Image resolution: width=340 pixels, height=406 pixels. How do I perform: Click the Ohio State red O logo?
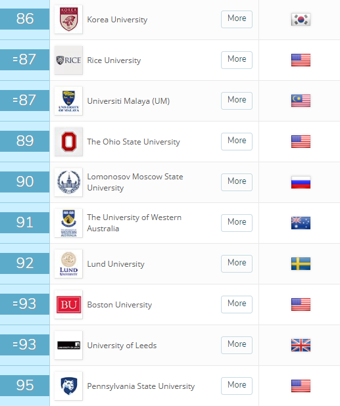(x=68, y=142)
